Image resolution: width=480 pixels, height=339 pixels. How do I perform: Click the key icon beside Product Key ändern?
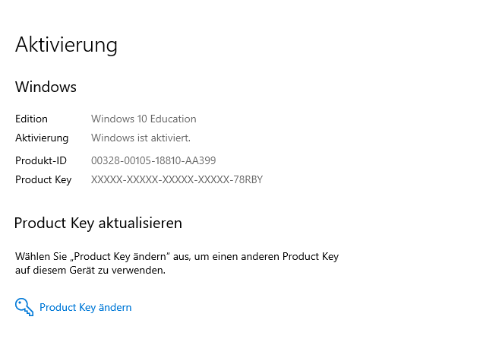24,307
